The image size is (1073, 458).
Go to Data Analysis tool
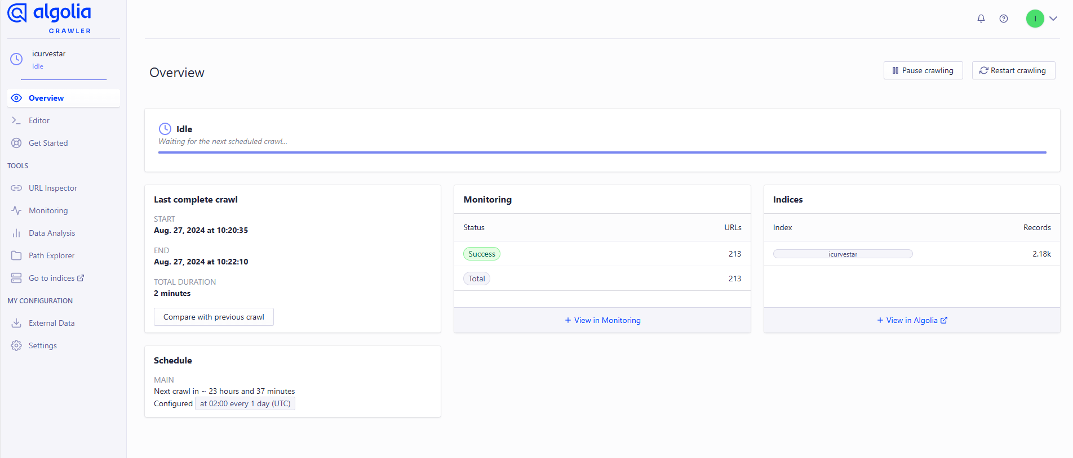tap(51, 233)
